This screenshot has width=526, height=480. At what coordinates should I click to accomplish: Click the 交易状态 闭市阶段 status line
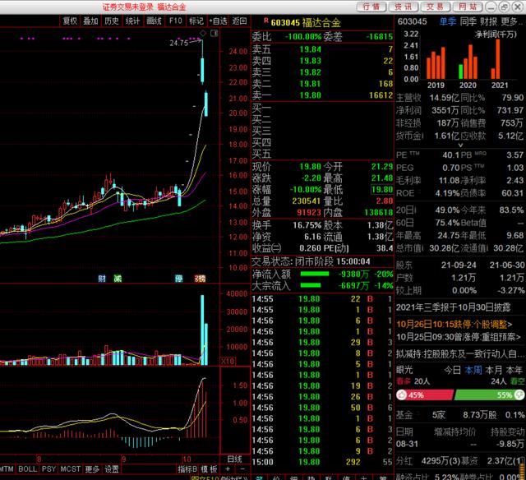click(x=311, y=261)
